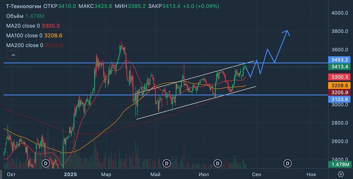353x179 pixels.
Task: Select the MA200 close indicator legend
Action: point(35,45)
